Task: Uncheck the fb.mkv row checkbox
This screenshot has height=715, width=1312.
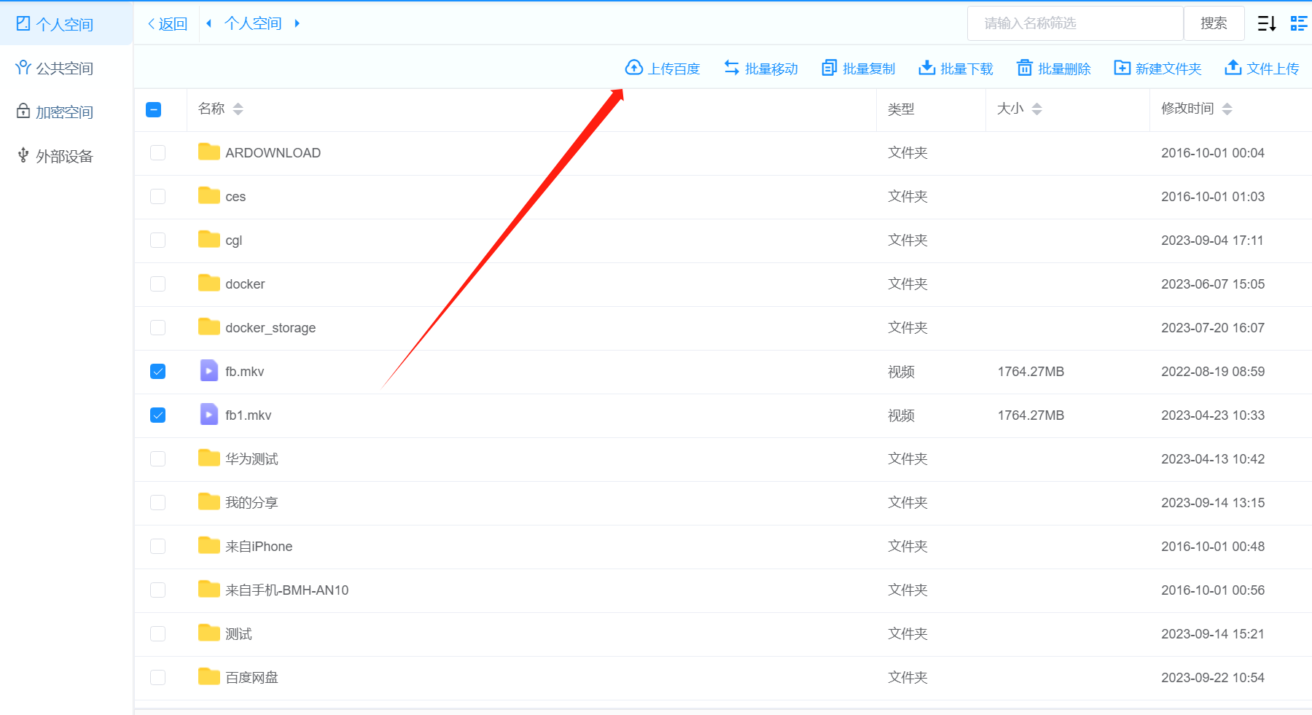Action: point(157,371)
